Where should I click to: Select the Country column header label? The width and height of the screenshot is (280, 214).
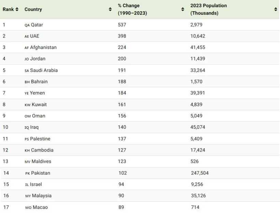coord(33,9)
